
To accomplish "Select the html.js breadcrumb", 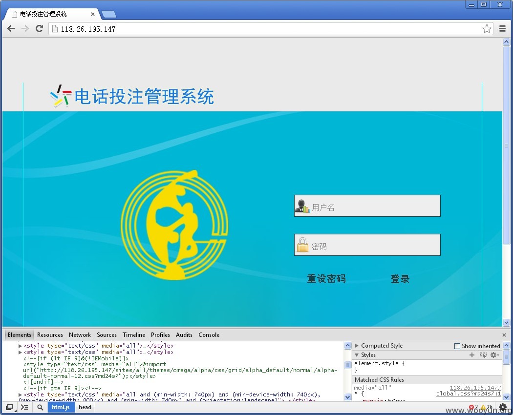I will coord(61,407).
